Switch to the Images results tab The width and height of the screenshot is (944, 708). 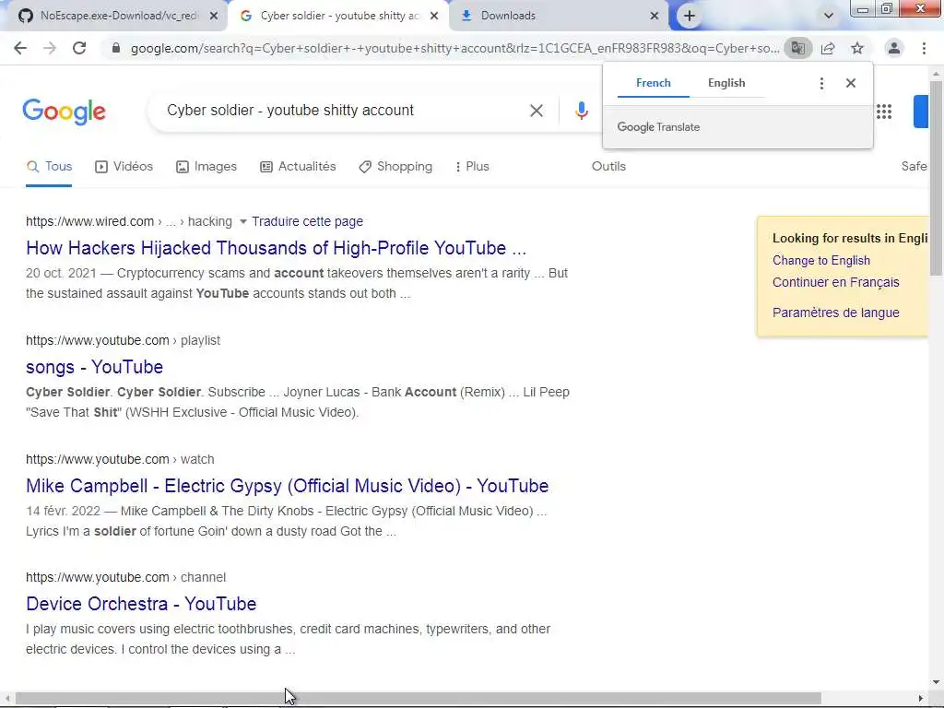point(206,167)
